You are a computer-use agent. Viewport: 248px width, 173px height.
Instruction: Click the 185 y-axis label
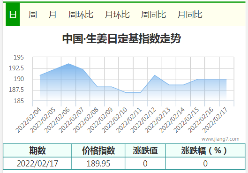coord(19,101)
